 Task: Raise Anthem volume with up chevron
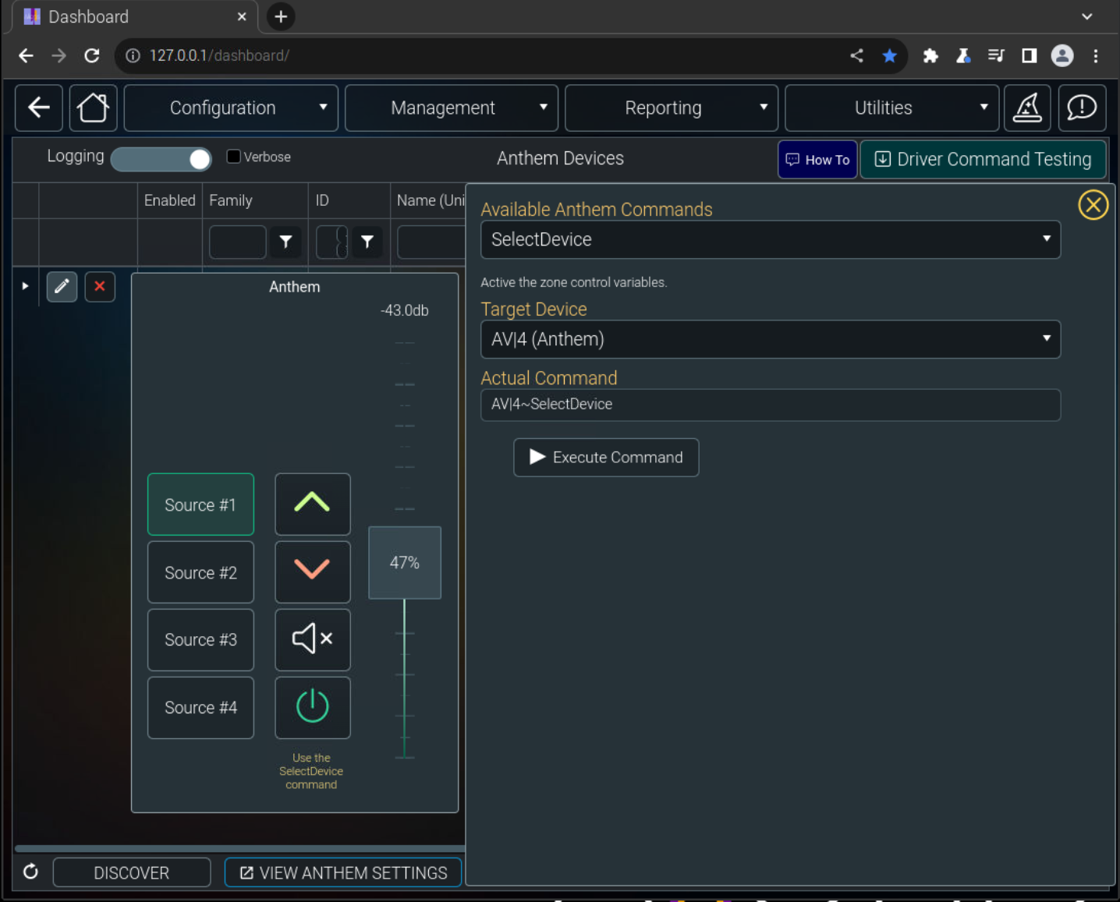tap(312, 504)
